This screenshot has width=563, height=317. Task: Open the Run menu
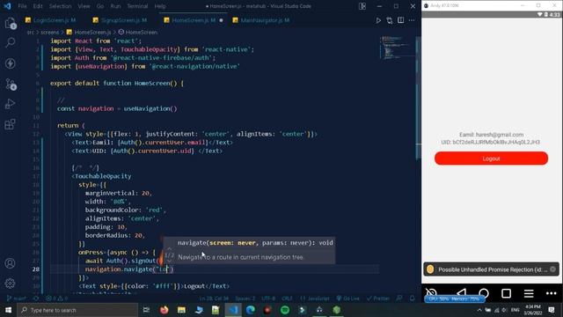(115, 6)
